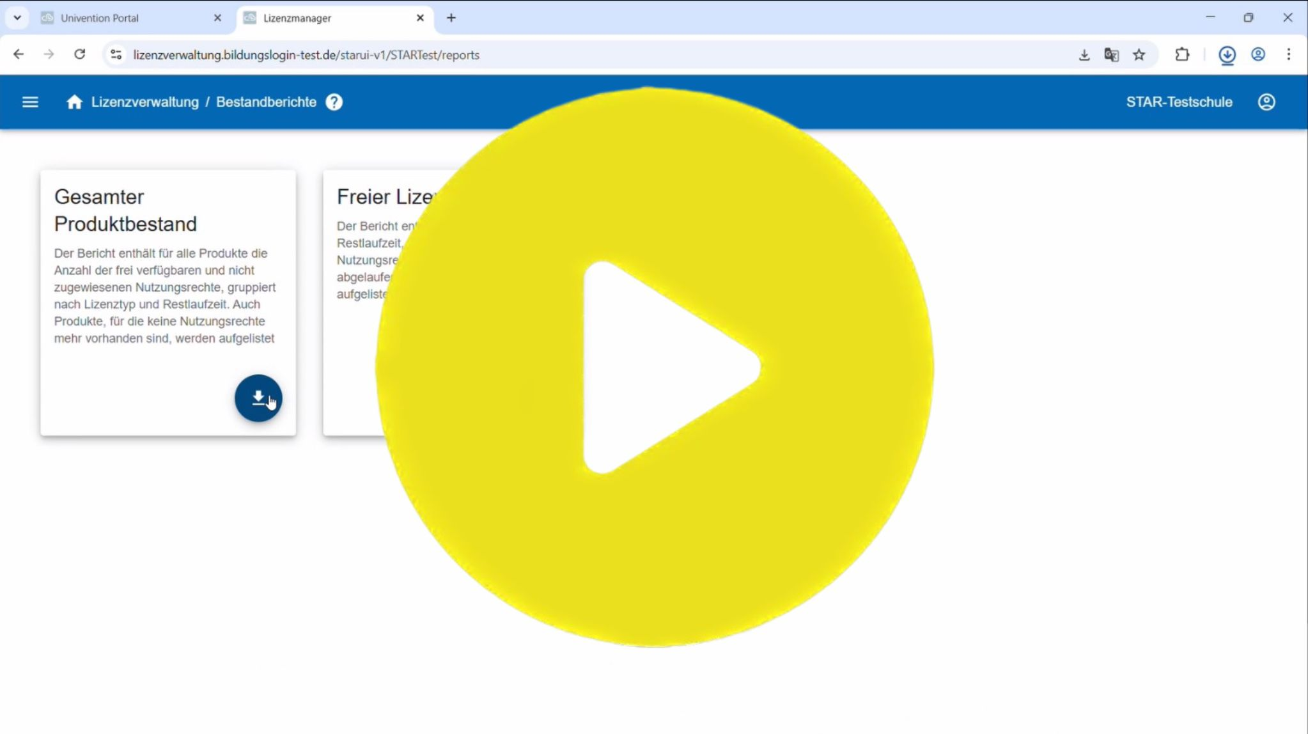
Task: Click the Lizenzverwaltung breadcrumb link
Action: pos(144,102)
